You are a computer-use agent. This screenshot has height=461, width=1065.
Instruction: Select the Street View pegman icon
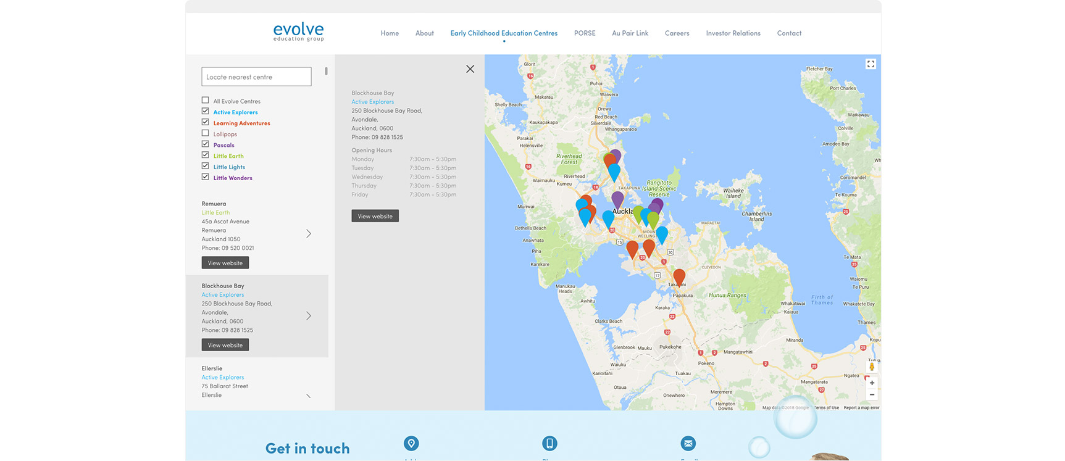point(872,367)
